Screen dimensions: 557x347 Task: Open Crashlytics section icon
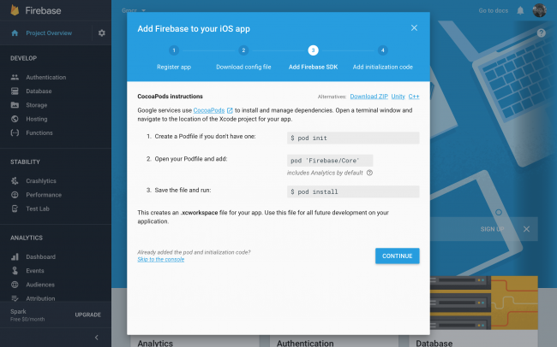click(x=15, y=181)
